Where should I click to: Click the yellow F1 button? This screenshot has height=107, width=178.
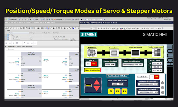(111, 91)
